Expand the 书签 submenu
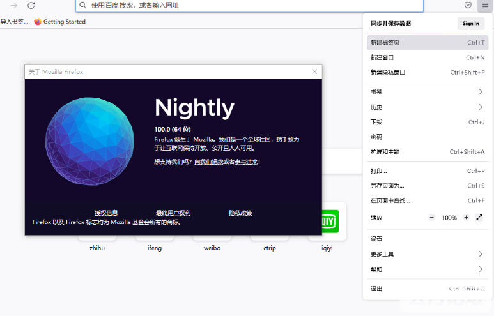 [428, 92]
